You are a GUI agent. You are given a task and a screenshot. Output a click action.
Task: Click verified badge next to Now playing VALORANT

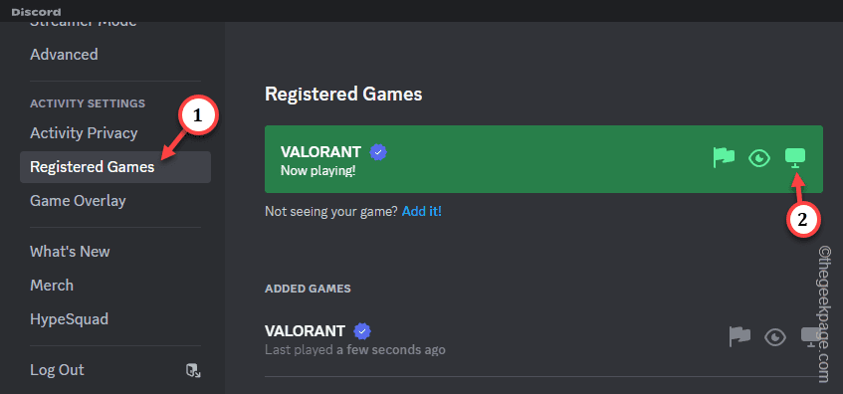coord(378,152)
